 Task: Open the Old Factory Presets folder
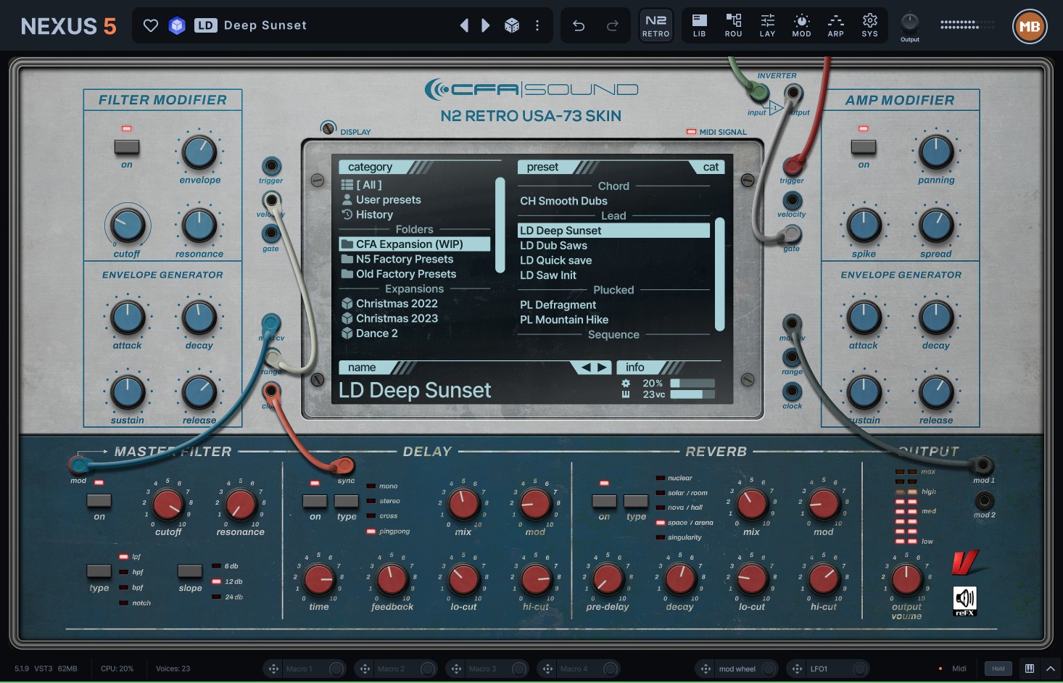click(415, 274)
